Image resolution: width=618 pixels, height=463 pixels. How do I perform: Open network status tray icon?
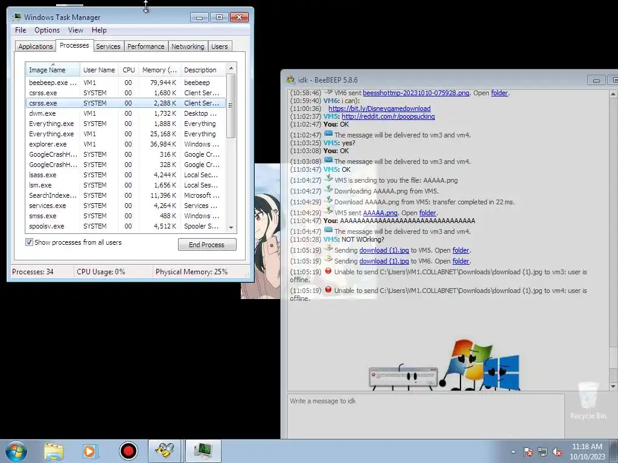click(x=543, y=452)
